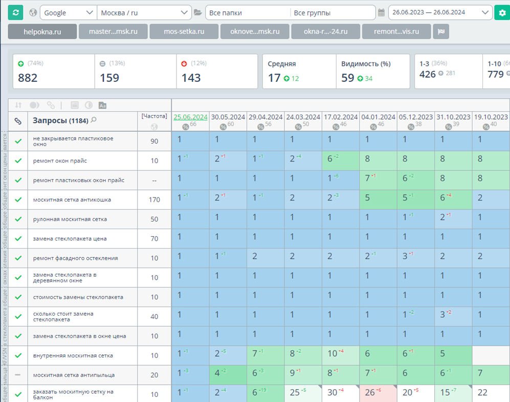510x402 pixels.
Task: Switch to the mos-setka.ru tab
Action: (x=184, y=32)
